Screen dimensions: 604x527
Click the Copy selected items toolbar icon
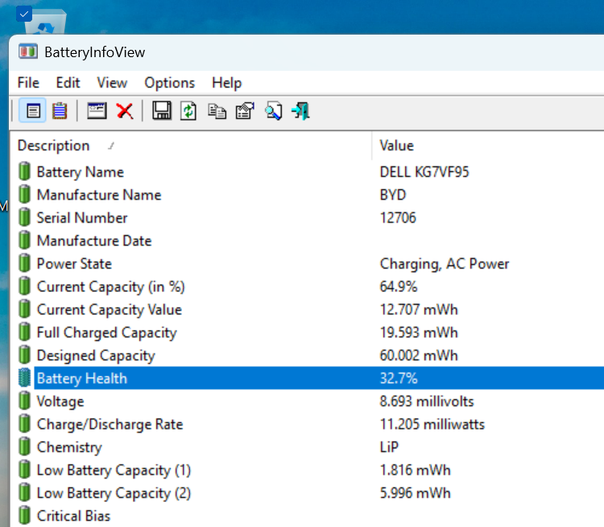[217, 111]
